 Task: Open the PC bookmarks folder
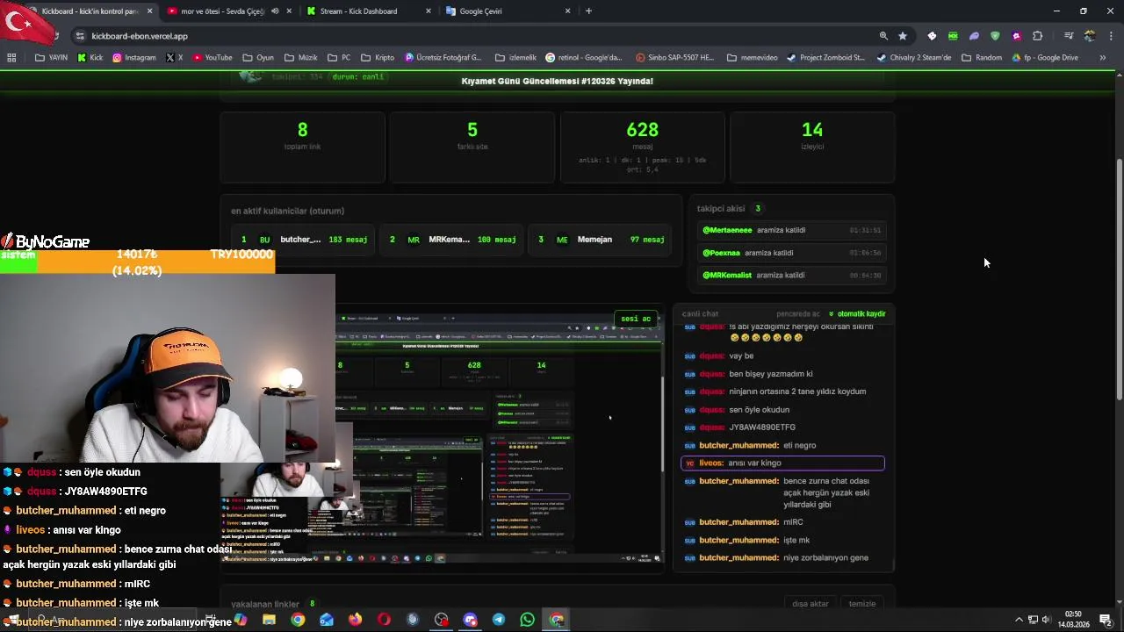click(339, 58)
